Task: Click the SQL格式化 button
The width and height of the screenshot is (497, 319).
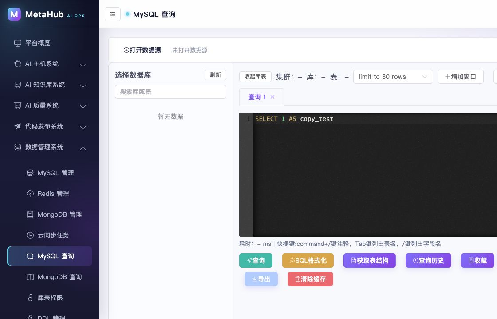Action: pos(308,261)
